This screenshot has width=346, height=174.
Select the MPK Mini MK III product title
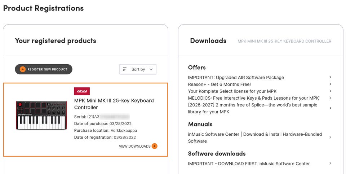(114, 104)
